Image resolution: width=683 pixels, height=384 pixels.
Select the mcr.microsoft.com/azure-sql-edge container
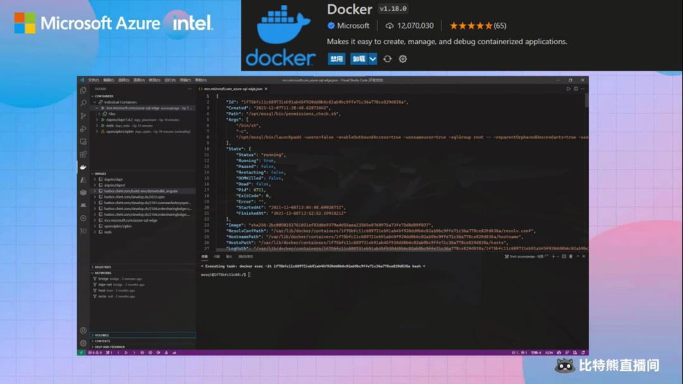pyautogui.click(x=143, y=108)
